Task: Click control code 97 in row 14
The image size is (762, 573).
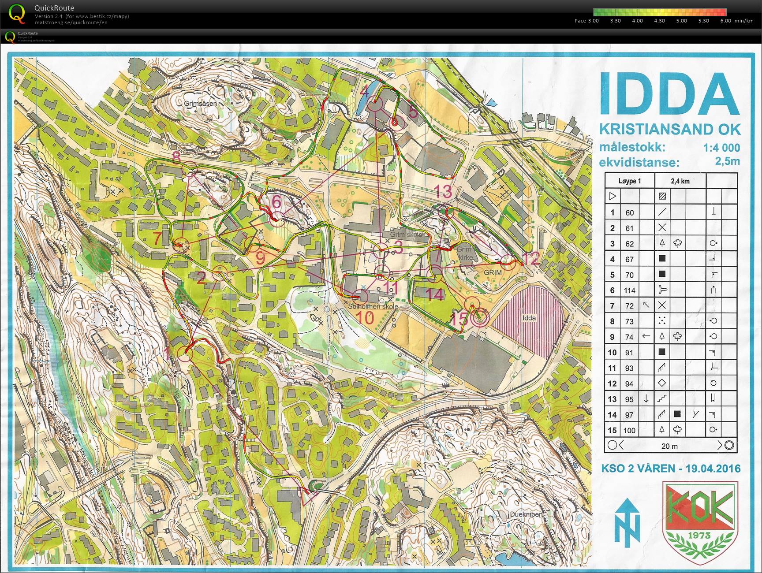Action: pyautogui.click(x=629, y=415)
